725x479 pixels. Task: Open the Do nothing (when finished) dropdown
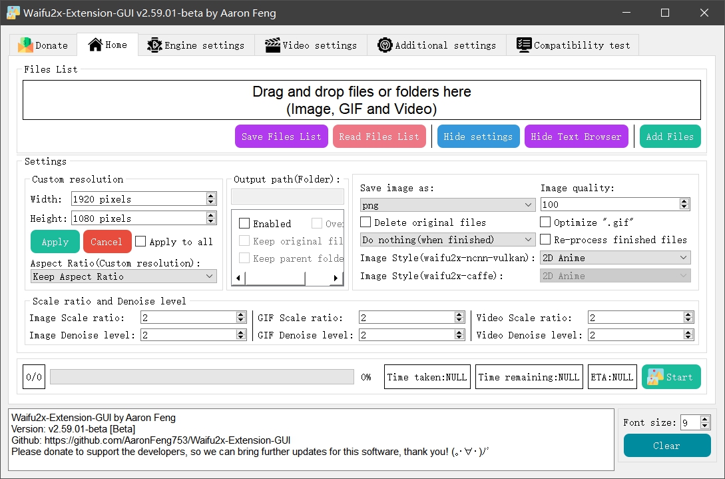tap(447, 239)
